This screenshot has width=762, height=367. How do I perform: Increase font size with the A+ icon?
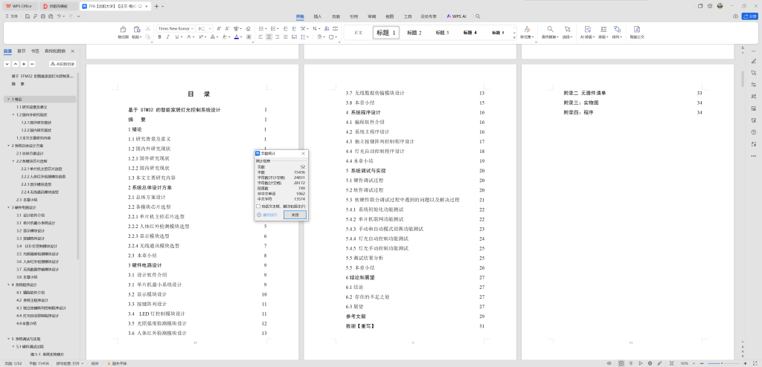[220, 29]
